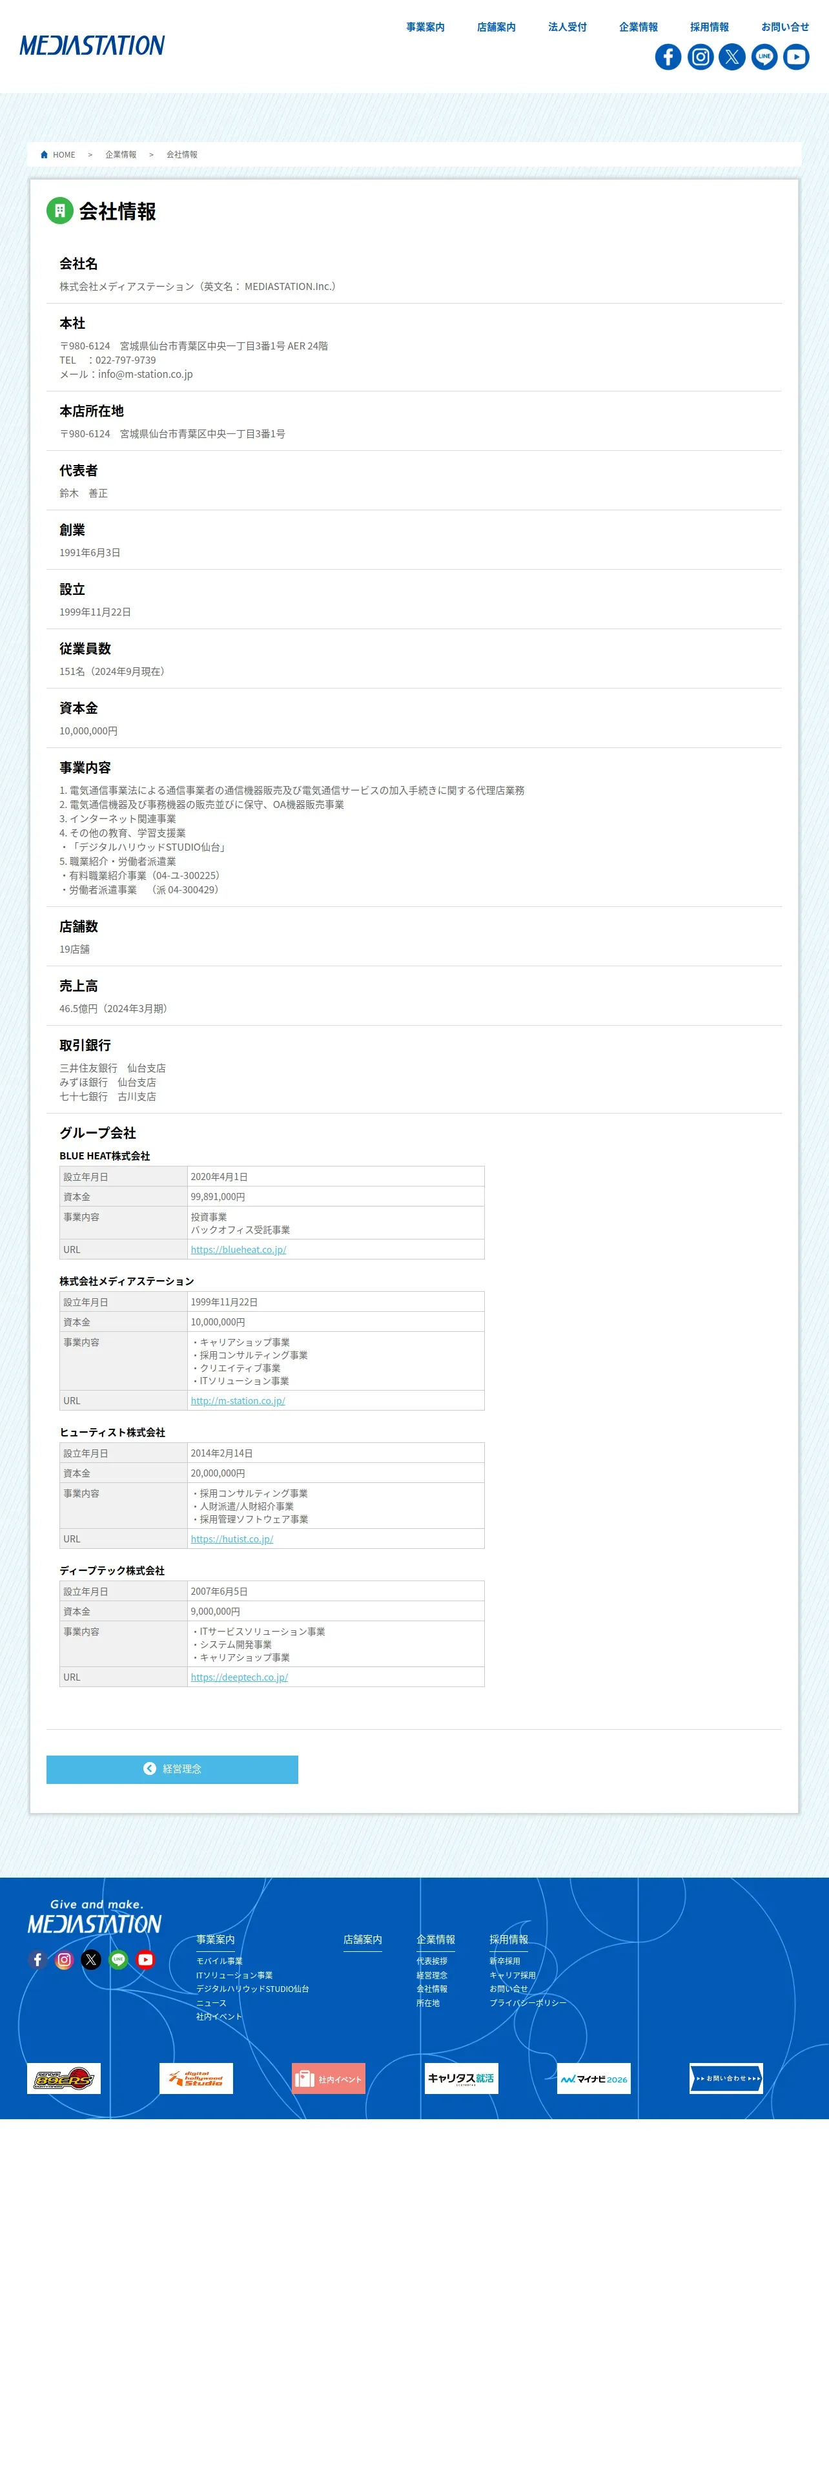
Task: Open 店舗案内 in the footer
Action: tap(363, 1940)
